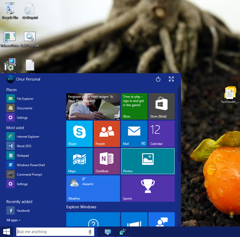The image size is (240, 237).
Task: Select the BakiOnur.bat desktop file
Action: pos(30,39)
